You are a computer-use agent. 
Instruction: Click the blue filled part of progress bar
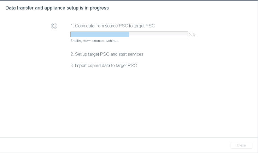click(x=100, y=34)
